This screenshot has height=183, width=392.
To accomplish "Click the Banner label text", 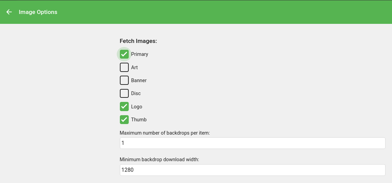I will coord(139,80).
